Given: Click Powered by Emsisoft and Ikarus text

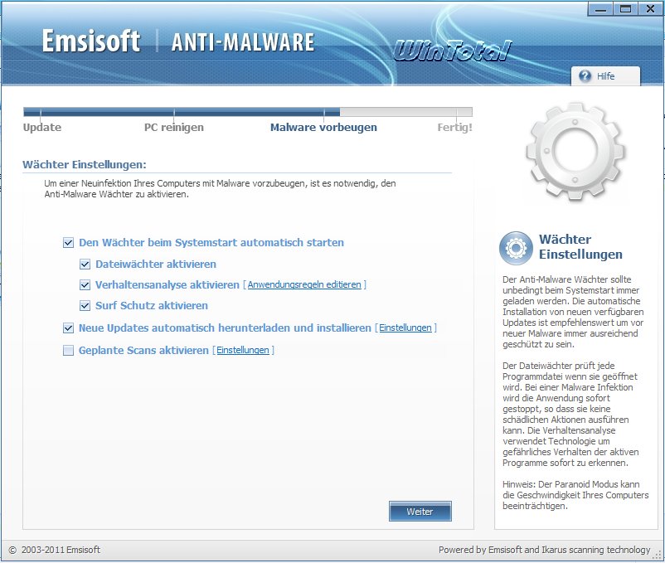Looking at the screenshot, I should point(544,550).
